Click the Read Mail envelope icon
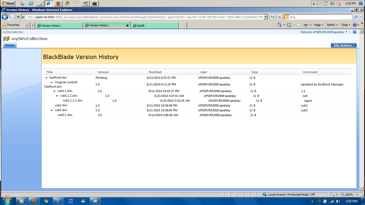Screen dimensions: 365x205 click(299, 25)
